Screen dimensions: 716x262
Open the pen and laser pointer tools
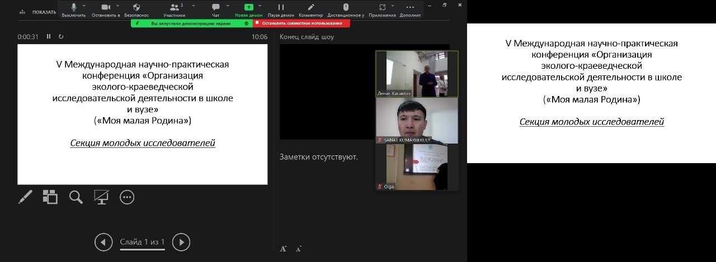coord(25,197)
